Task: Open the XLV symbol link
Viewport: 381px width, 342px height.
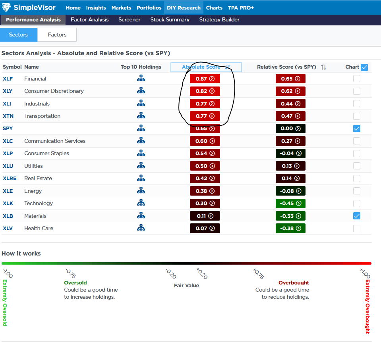Action: tap(8, 229)
